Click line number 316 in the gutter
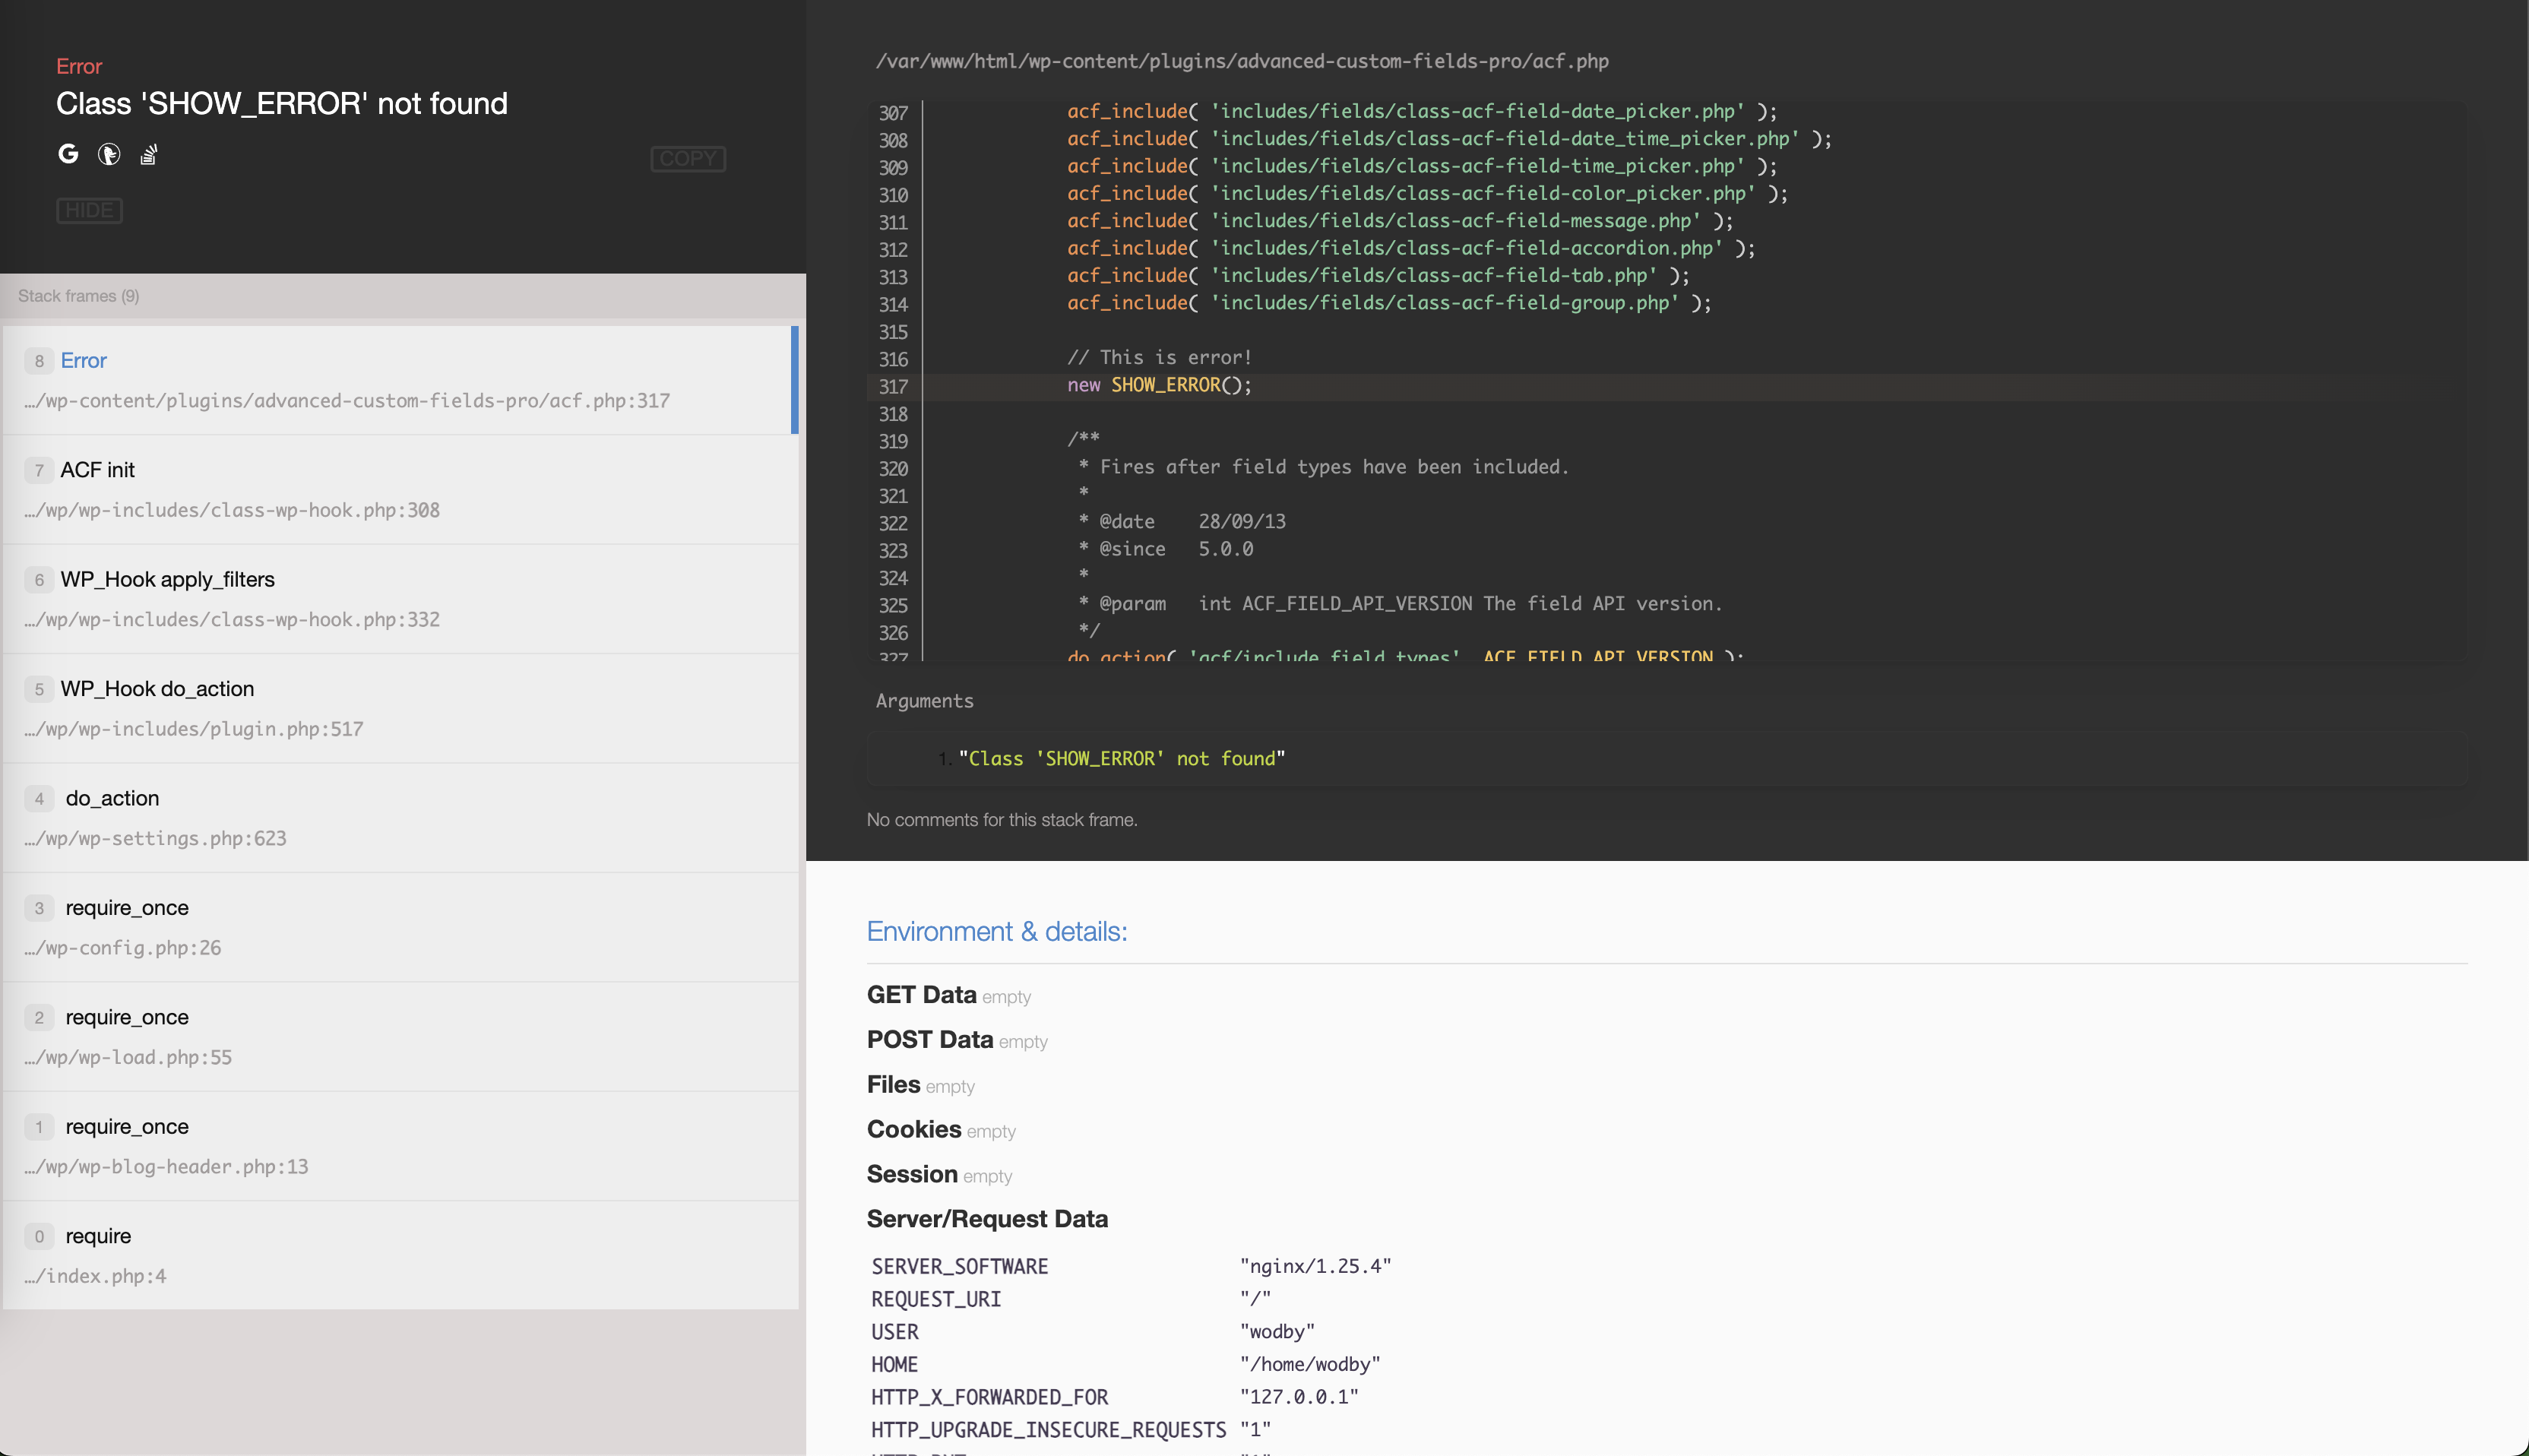The height and width of the screenshot is (1456, 2529). [x=893, y=359]
